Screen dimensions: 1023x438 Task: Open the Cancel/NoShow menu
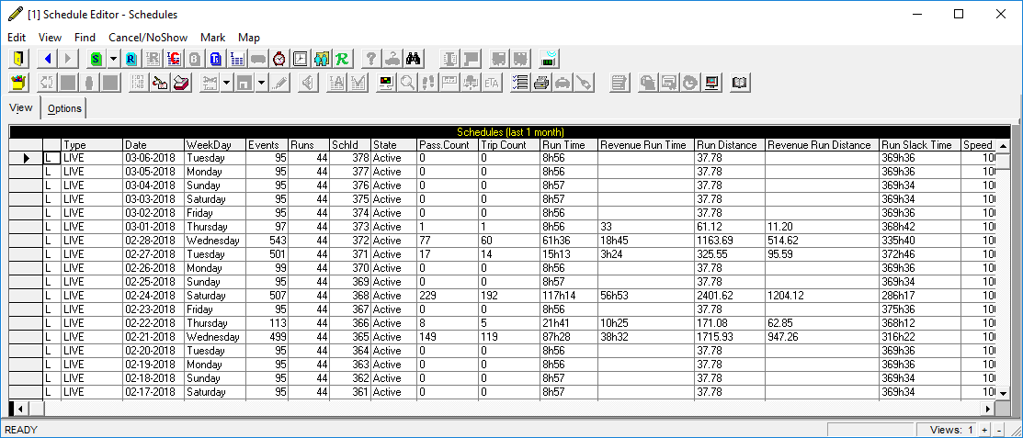coord(147,38)
